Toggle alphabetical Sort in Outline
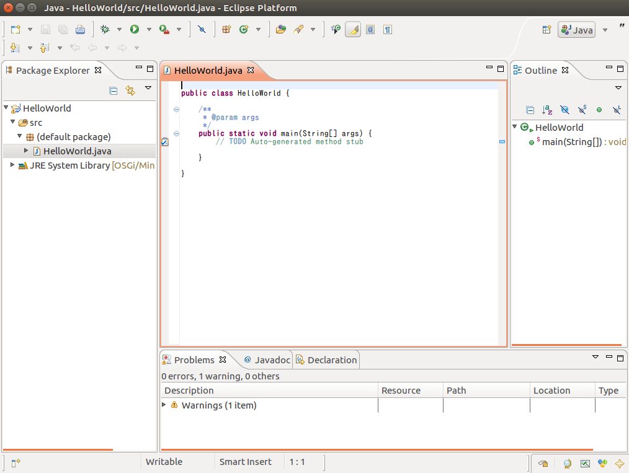 (547, 110)
